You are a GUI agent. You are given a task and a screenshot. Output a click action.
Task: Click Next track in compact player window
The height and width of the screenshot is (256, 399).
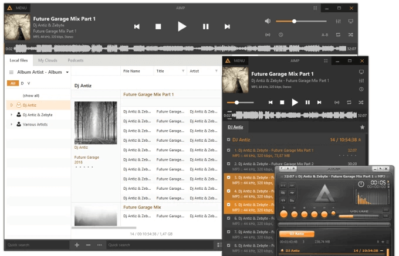319,103
